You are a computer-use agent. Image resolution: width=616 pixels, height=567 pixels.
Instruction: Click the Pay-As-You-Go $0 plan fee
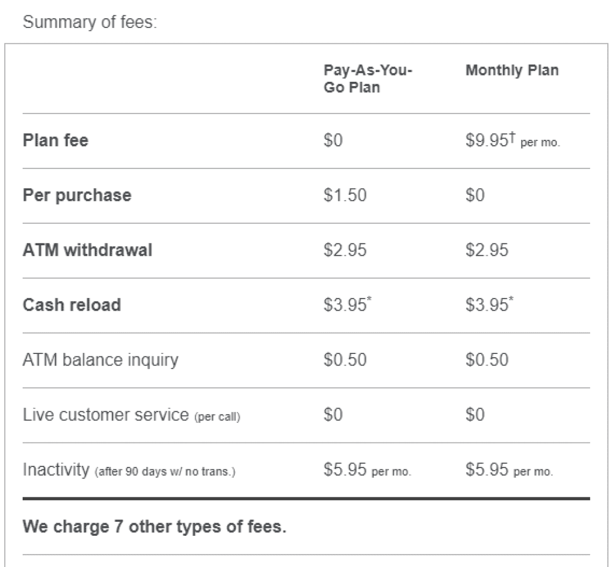(333, 140)
